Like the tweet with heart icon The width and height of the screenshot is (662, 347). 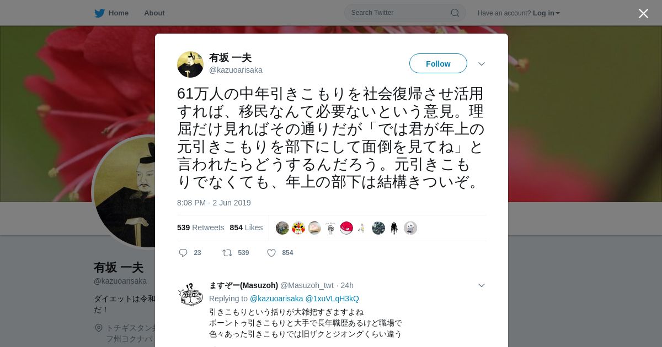pyautogui.click(x=271, y=253)
